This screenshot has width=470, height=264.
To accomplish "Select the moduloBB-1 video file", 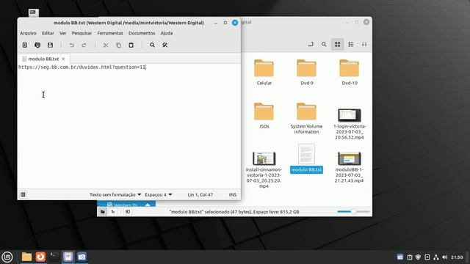I will click(350, 167).
